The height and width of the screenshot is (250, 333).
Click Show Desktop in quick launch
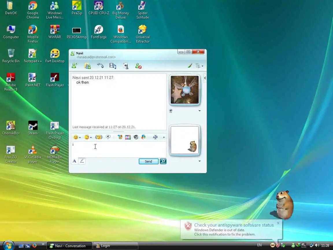21,246
